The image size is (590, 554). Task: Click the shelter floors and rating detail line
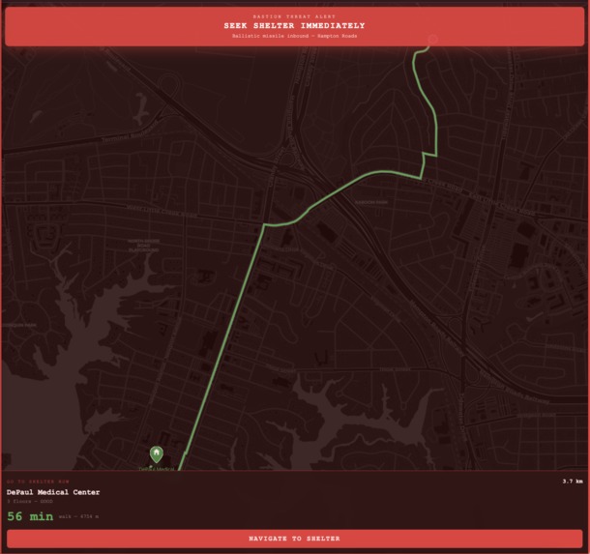[x=30, y=502]
